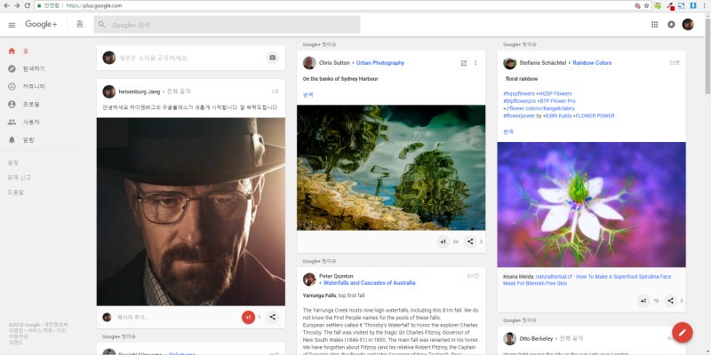Click the address bar URL

94,6
